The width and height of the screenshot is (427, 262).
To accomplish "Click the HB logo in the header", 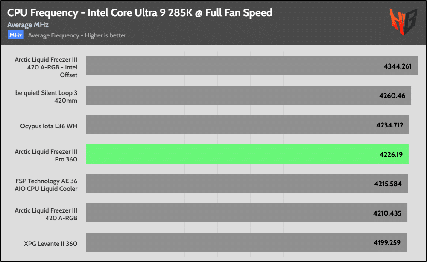I will (403, 21).
